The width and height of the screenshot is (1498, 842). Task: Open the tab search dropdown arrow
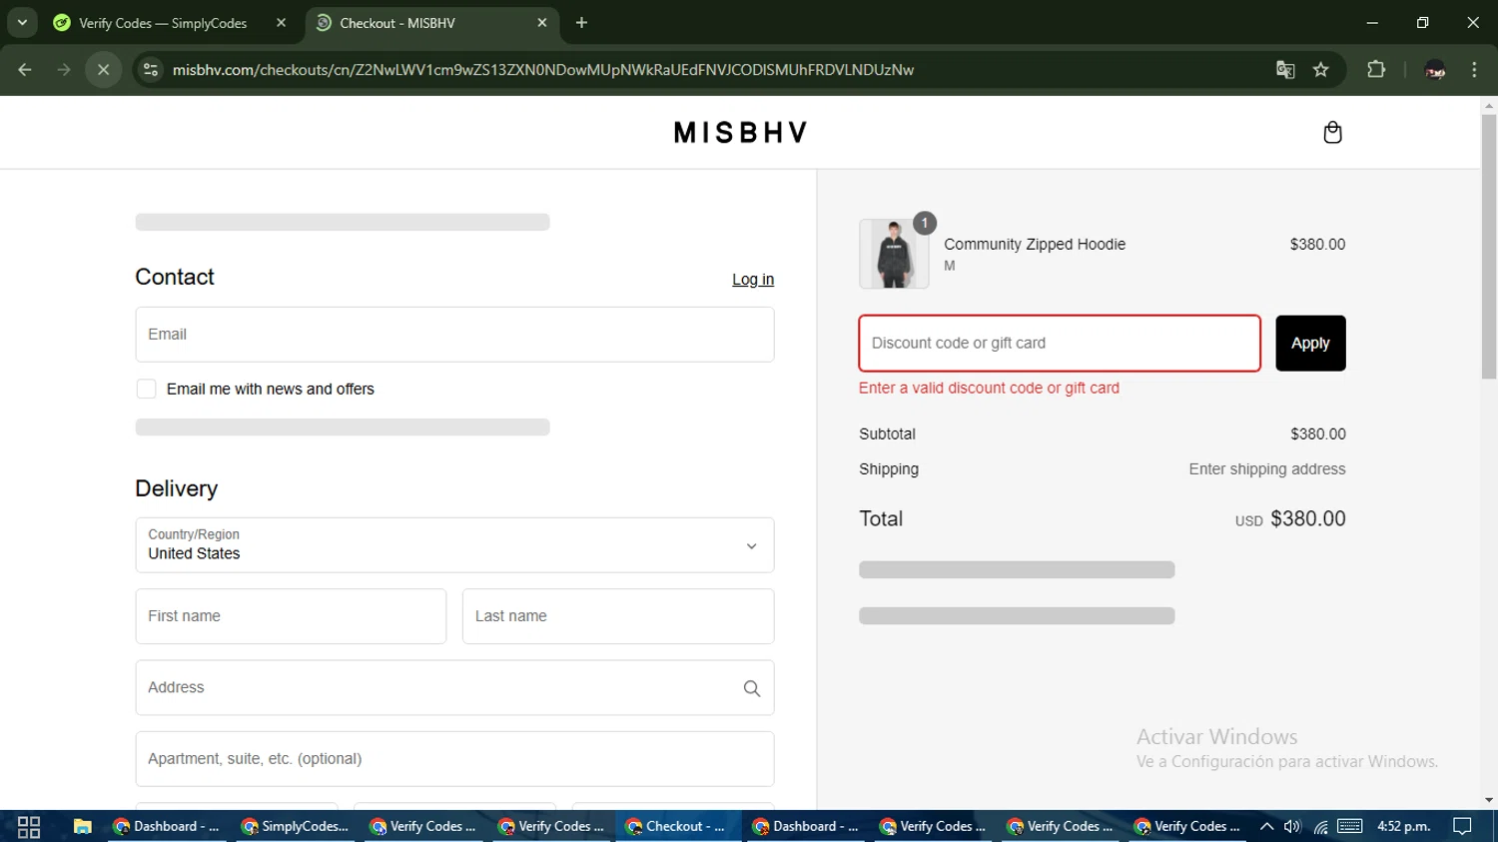pyautogui.click(x=22, y=23)
